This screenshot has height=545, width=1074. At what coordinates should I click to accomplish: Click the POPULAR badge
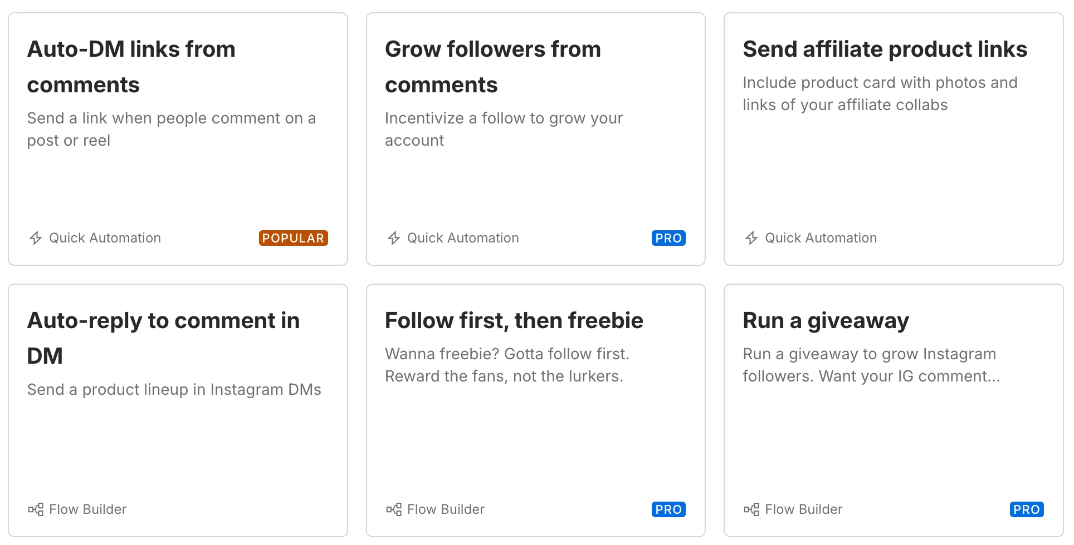click(293, 238)
